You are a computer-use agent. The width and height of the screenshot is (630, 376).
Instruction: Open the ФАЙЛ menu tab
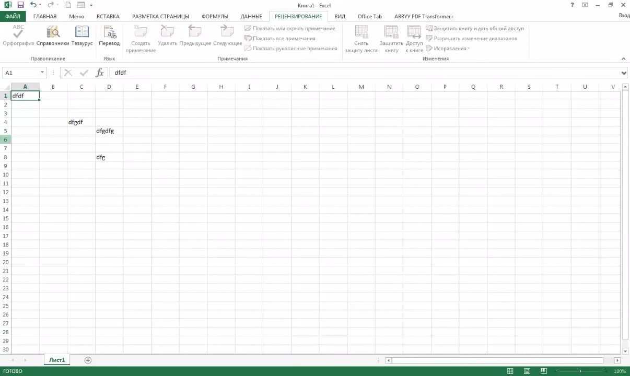click(x=13, y=16)
